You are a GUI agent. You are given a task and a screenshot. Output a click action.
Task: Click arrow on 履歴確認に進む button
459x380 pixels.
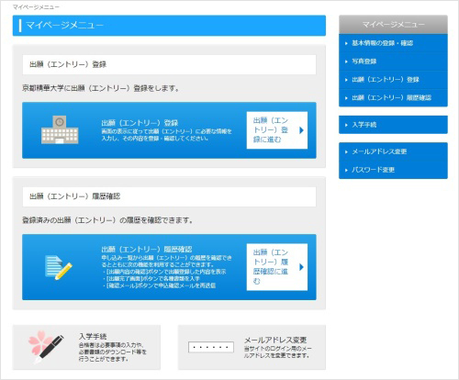tap(301, 267)
